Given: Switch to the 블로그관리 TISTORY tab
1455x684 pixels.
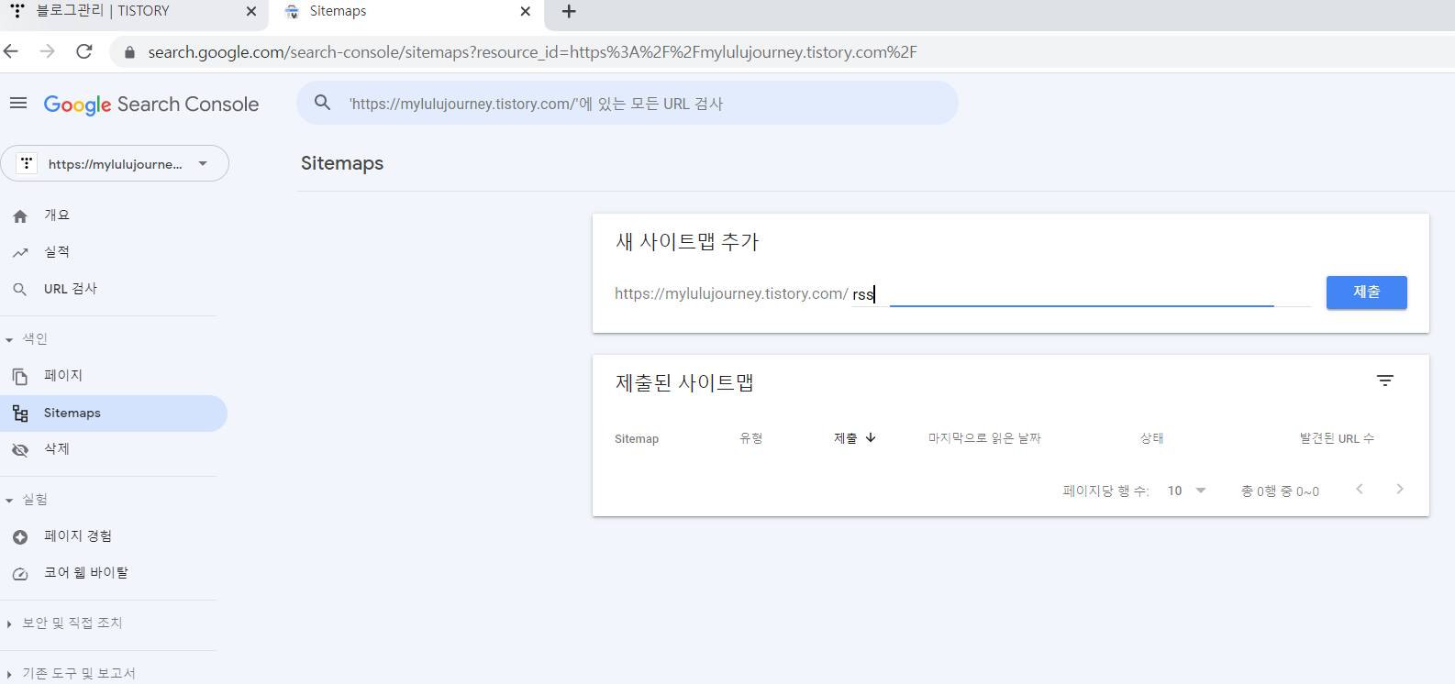Looking at the screenshot, I should coord(134,11).
